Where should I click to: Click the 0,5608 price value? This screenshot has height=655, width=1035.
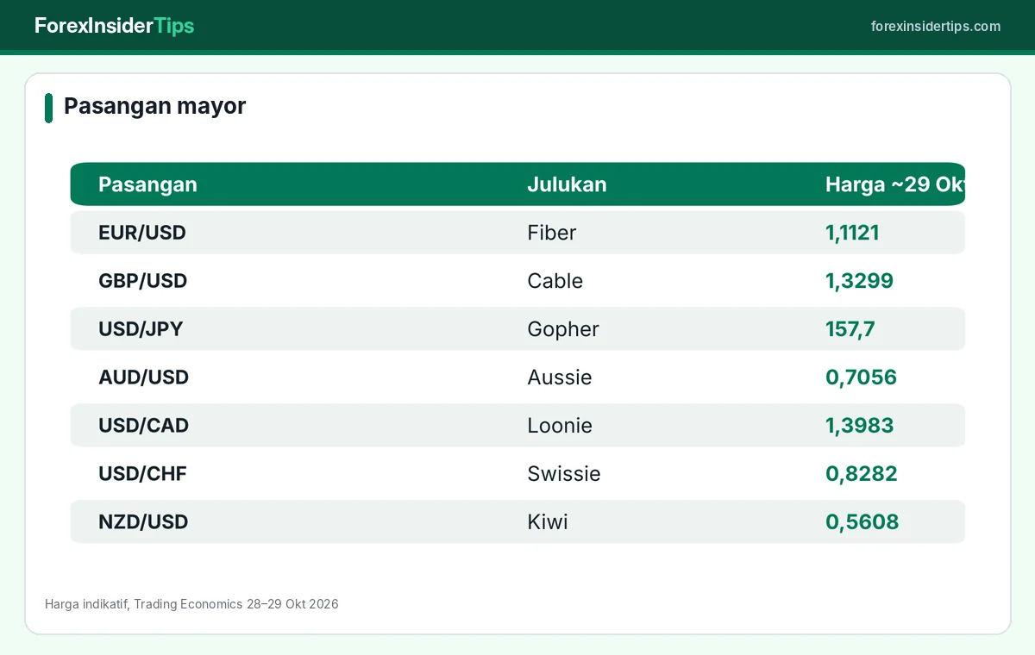[862, 522]
